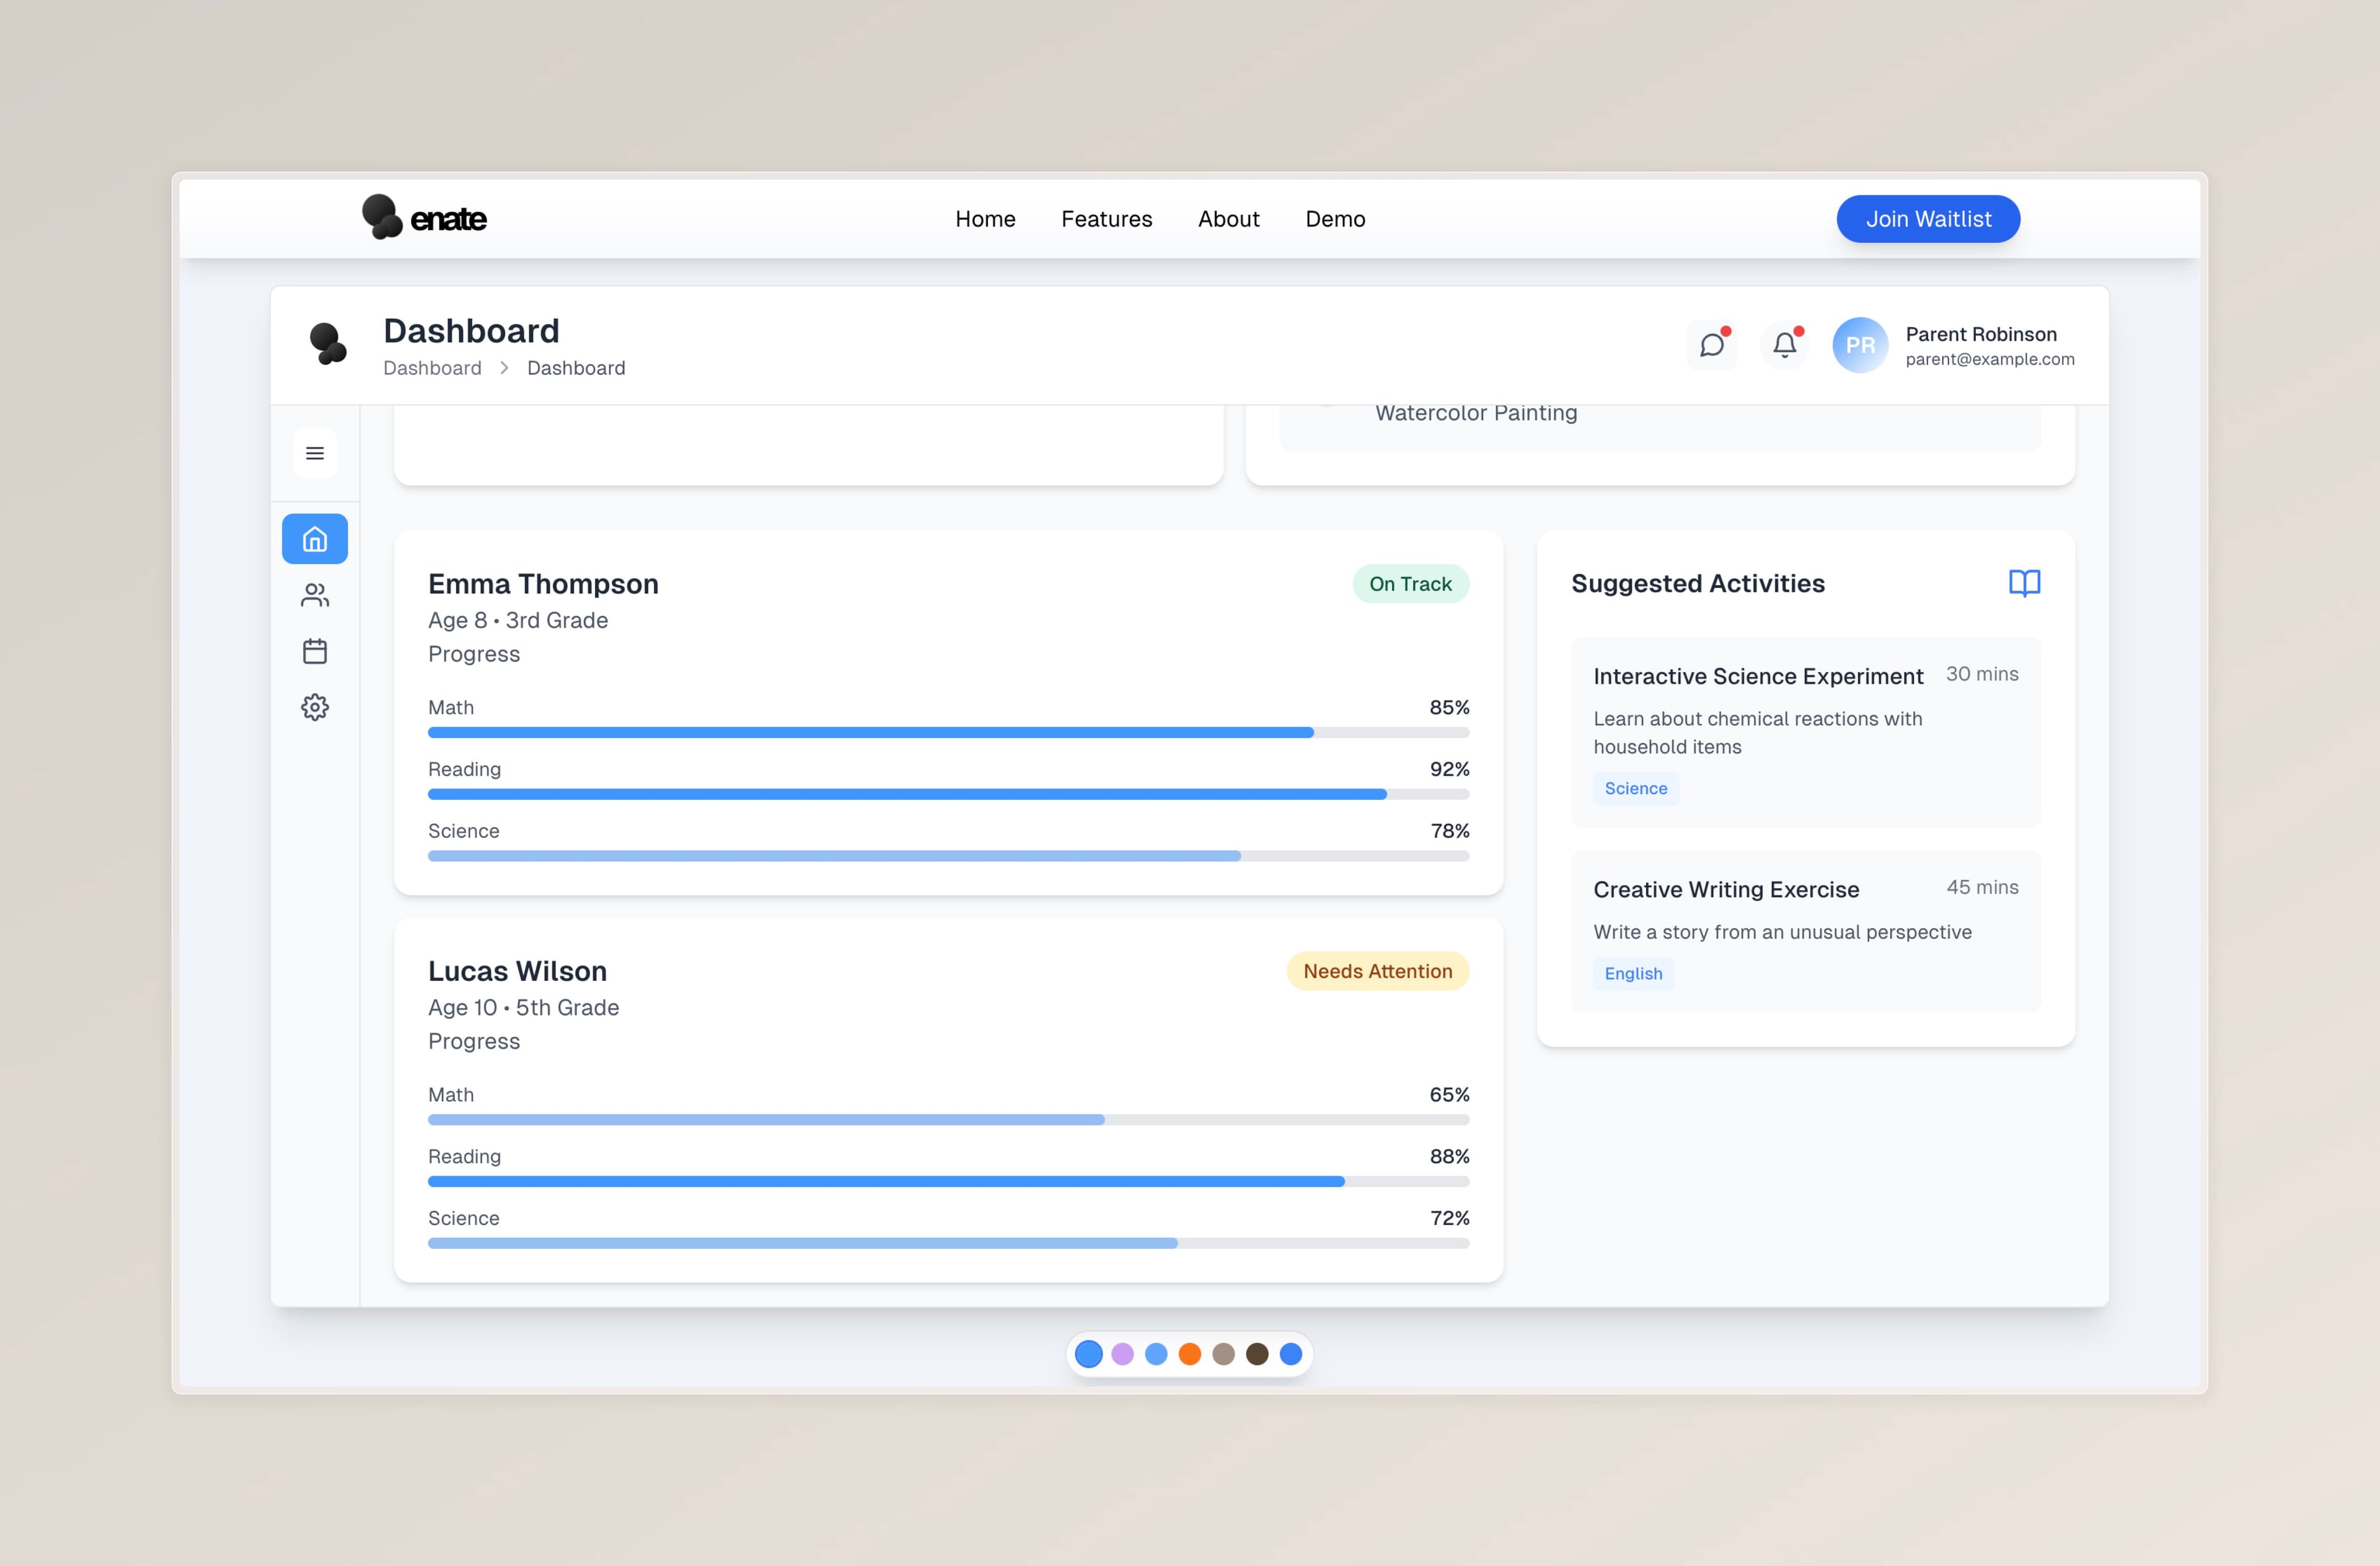Click the first Dashboard breadcrumb link
Viewport: 2380px width, 1566px height.
coord(432,368)
